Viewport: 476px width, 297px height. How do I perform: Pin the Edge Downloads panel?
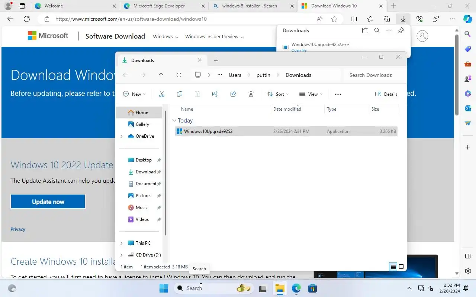[401, 30]
